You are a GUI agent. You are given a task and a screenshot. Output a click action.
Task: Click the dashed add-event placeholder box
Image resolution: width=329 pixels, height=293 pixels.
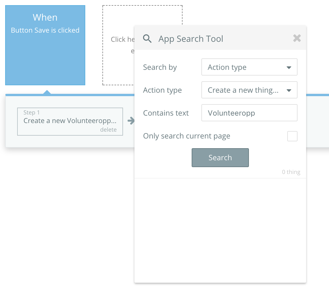pyautogui.click(x=118, y=66)
